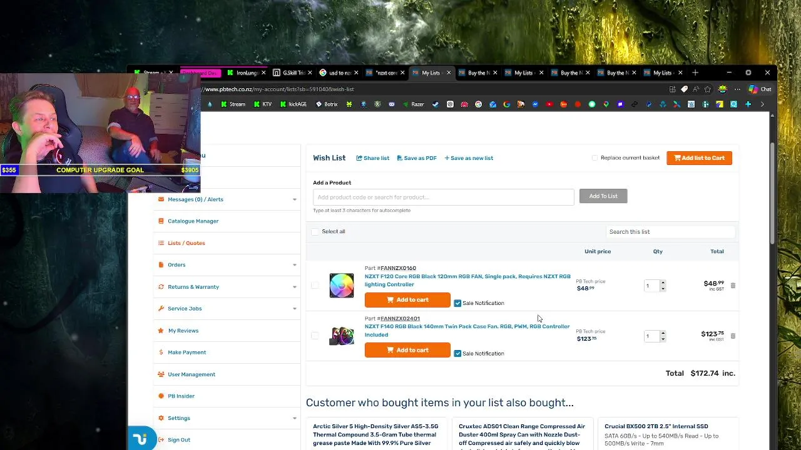Viewport: 801px width, 450px height.
Task: Open User Management in sidebar
Action: pos(191,374)
